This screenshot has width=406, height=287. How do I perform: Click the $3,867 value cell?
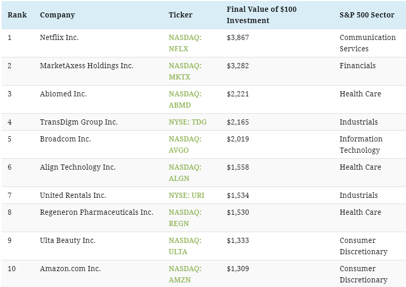pyautogui.click(x=238, y=37)
